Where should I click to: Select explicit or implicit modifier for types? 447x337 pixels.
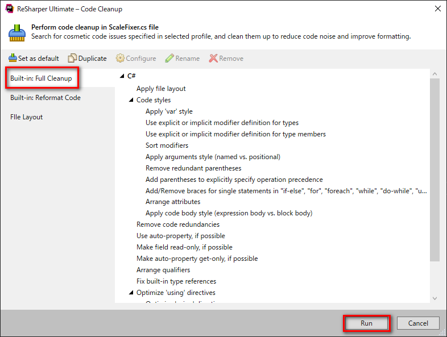(222, 123)
